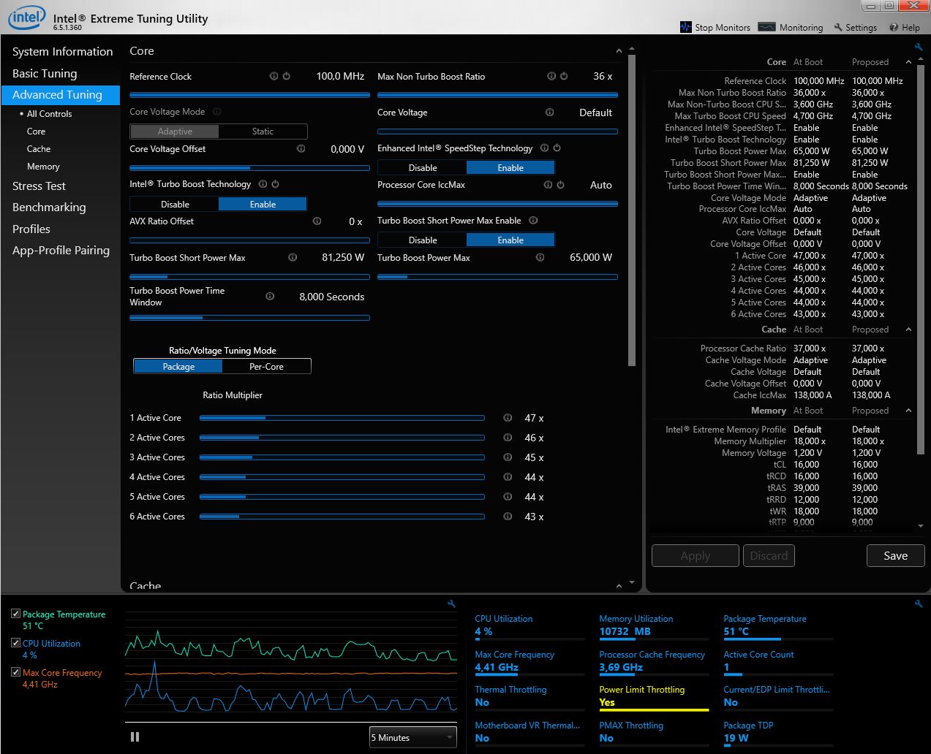Image resolution: width=931 pixels, height=754 pixels.
Task: Open Benchmarking page
Action: [49, 207]
